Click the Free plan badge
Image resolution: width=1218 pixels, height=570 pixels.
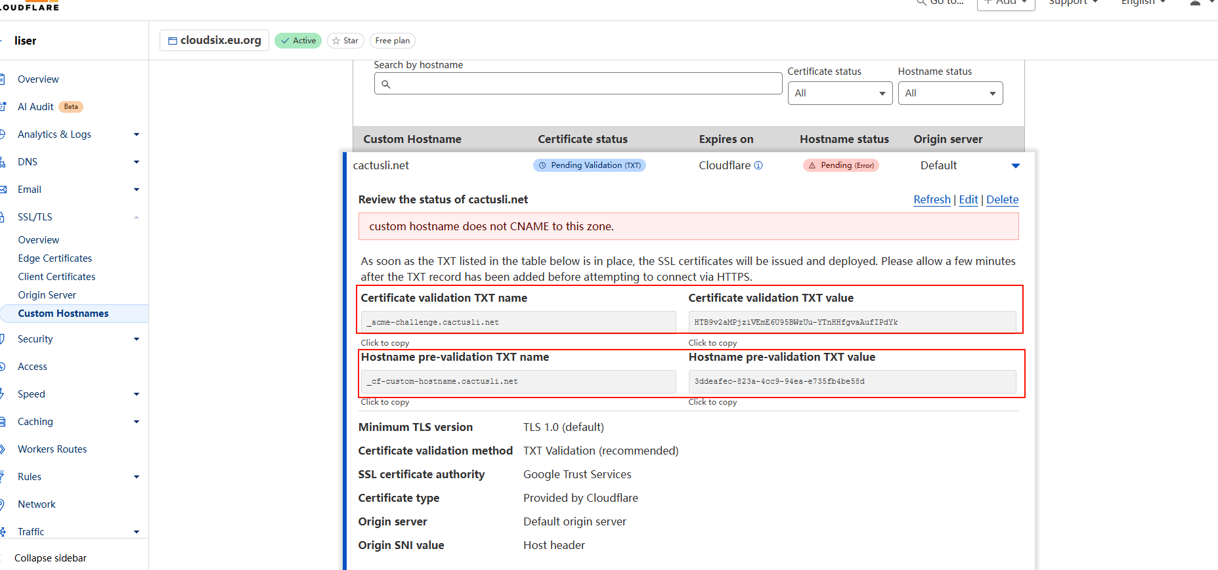pos(393,41)
